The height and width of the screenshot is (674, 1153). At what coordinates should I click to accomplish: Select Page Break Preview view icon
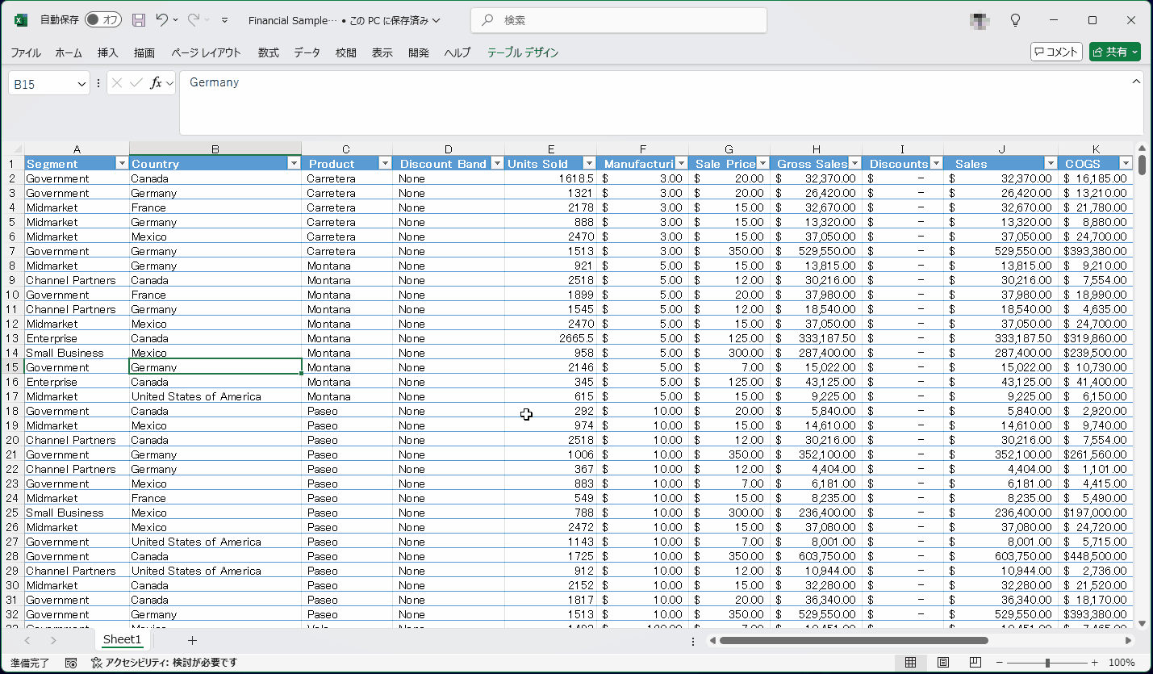(975, 663)
